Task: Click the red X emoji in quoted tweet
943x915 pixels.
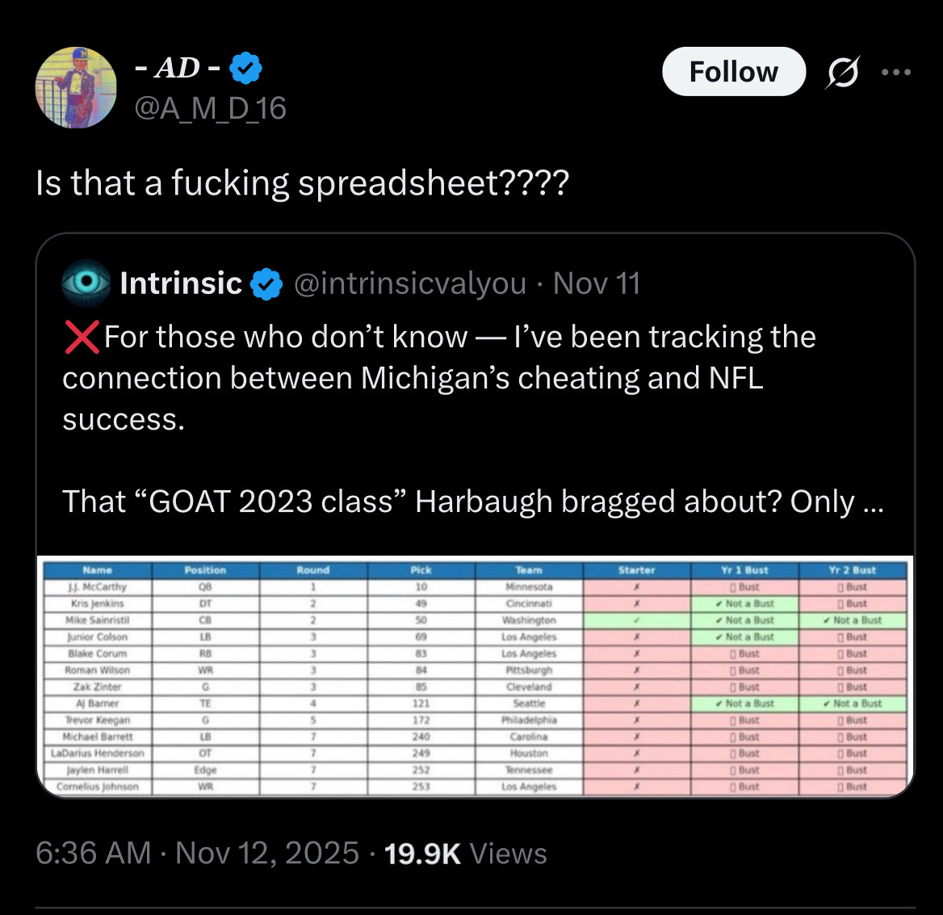Action: click(82, 337)
